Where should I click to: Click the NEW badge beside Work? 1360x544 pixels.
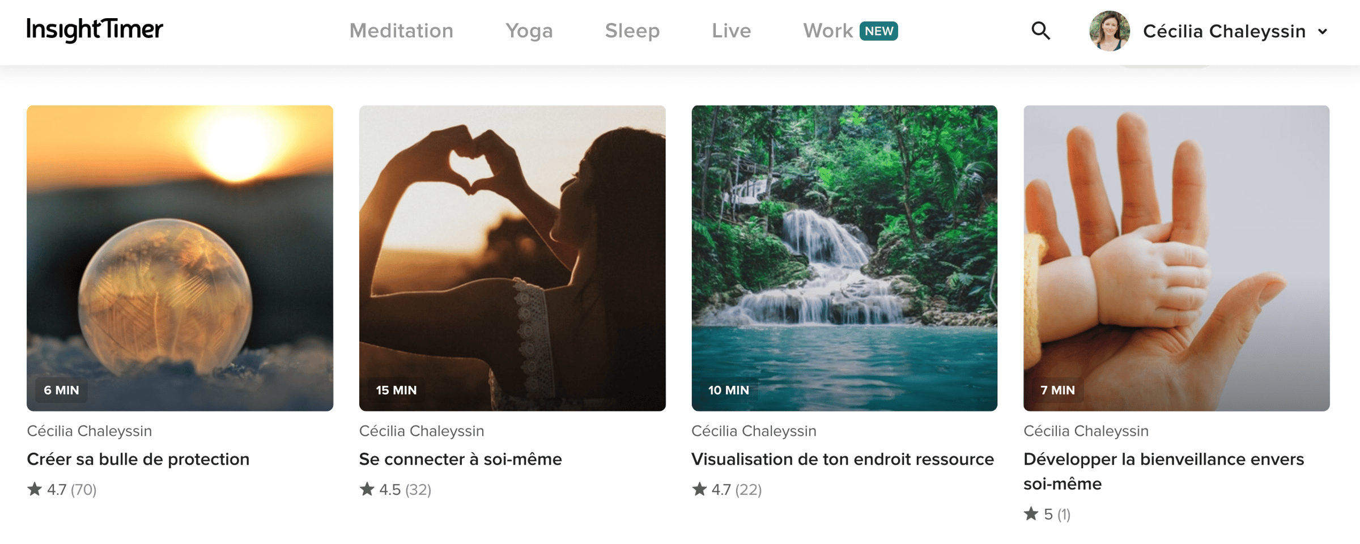pos(878,31)
